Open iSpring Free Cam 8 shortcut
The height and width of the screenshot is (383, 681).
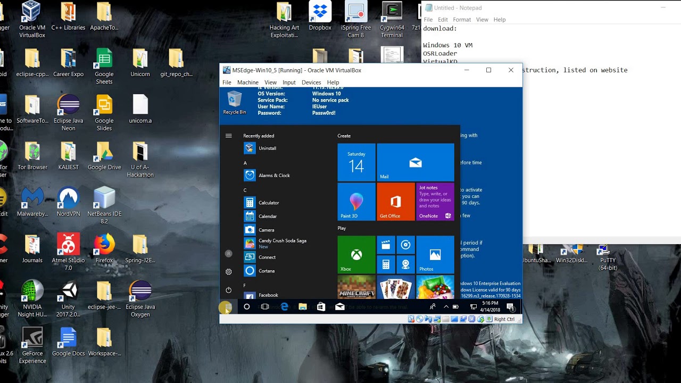click(356, 20)
